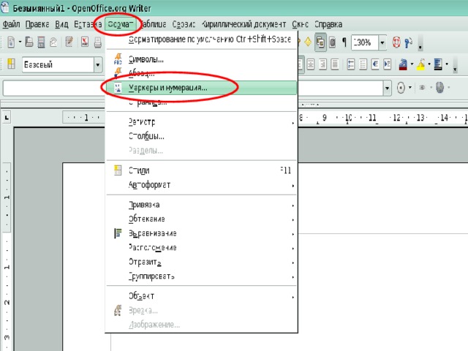Click the New document icon
468x351 pixels.
click(x=11, y=42)
